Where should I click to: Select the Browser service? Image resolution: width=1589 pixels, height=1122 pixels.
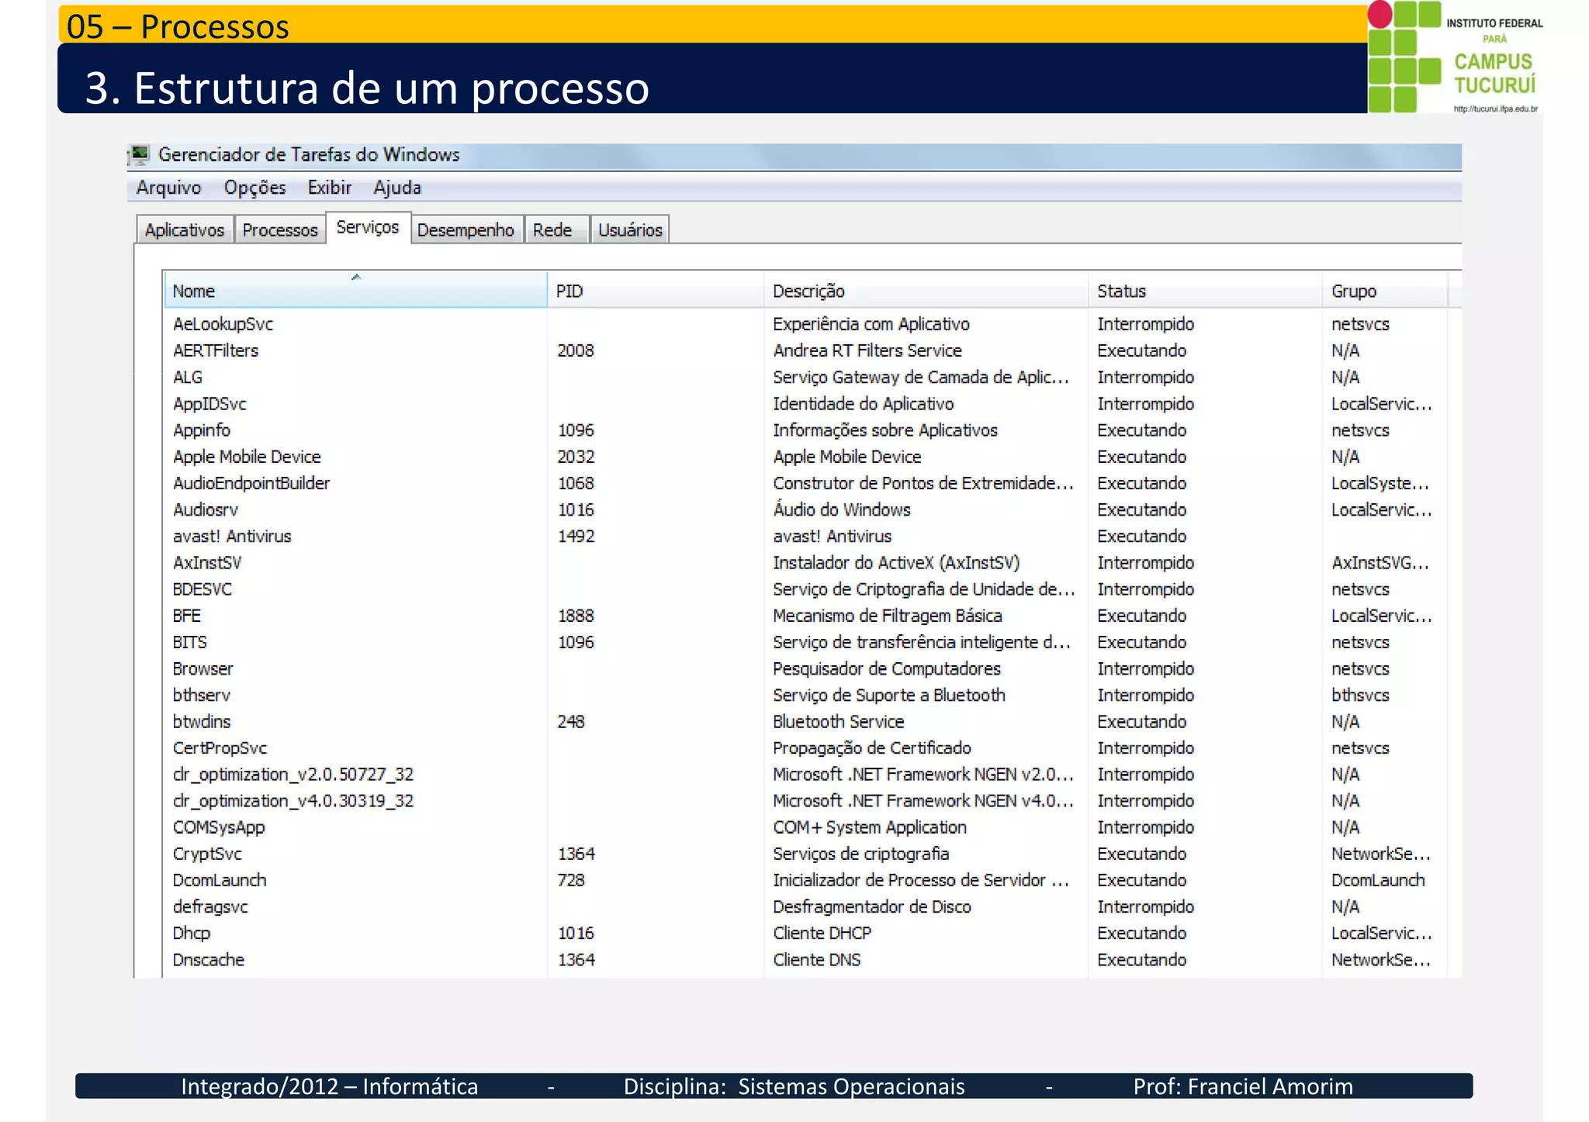click(x=203, y=668)
